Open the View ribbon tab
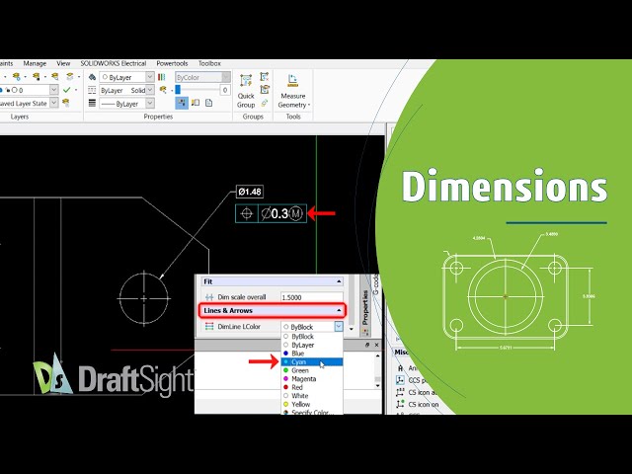This screenshot has width=632, height=474. pyautogui.click(x=63, y=63)
